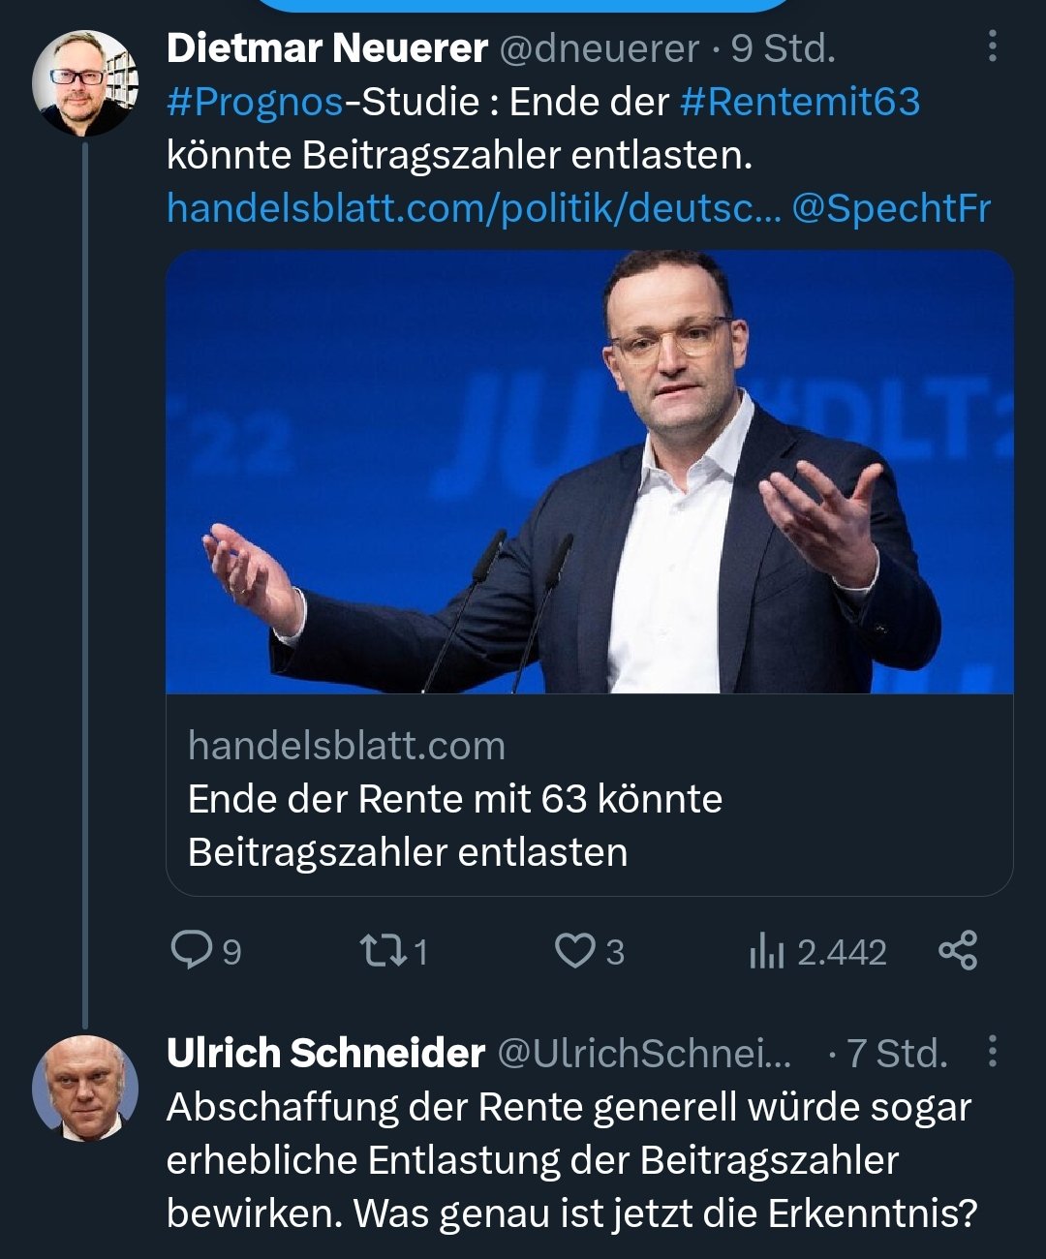The height and width of the screenshot is (1259, 1046).
Task: Open the article preview image
Action: coord(589,472)
